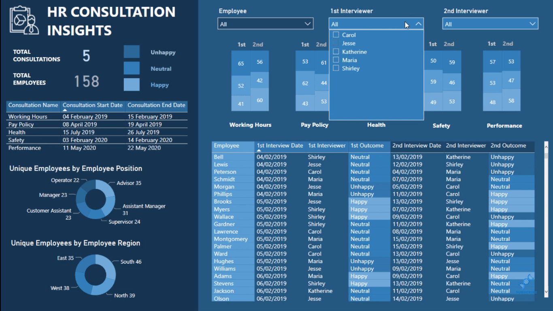Click the Advisor 35 donut label

pyautogui.click(x=129, y=183)
